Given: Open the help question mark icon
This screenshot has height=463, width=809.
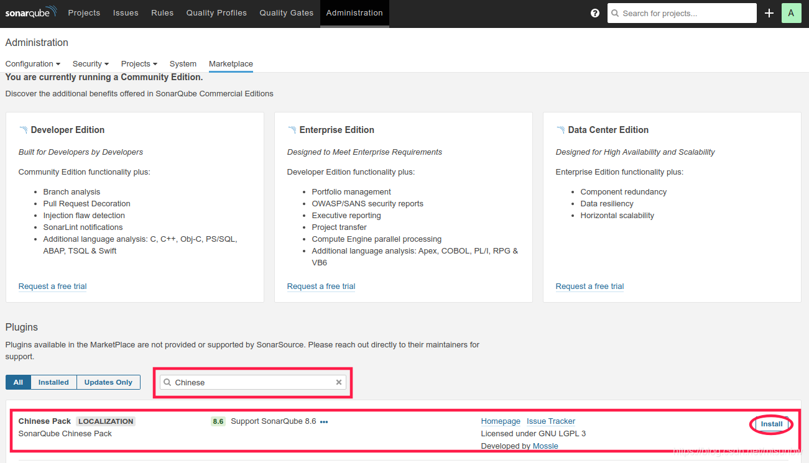Looking at the screenshot, I should 595,13.
